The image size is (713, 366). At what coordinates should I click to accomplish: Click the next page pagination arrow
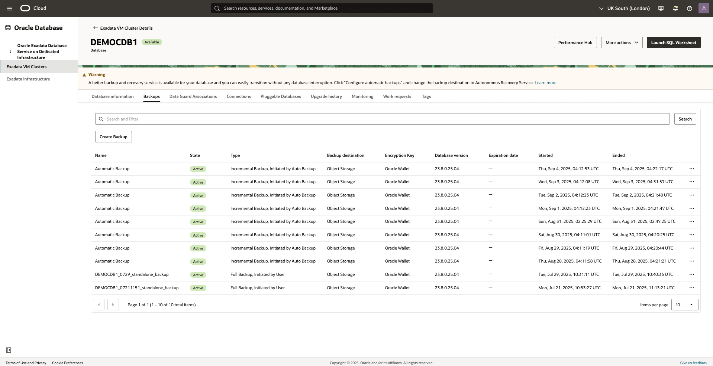[x=113, y=304]
